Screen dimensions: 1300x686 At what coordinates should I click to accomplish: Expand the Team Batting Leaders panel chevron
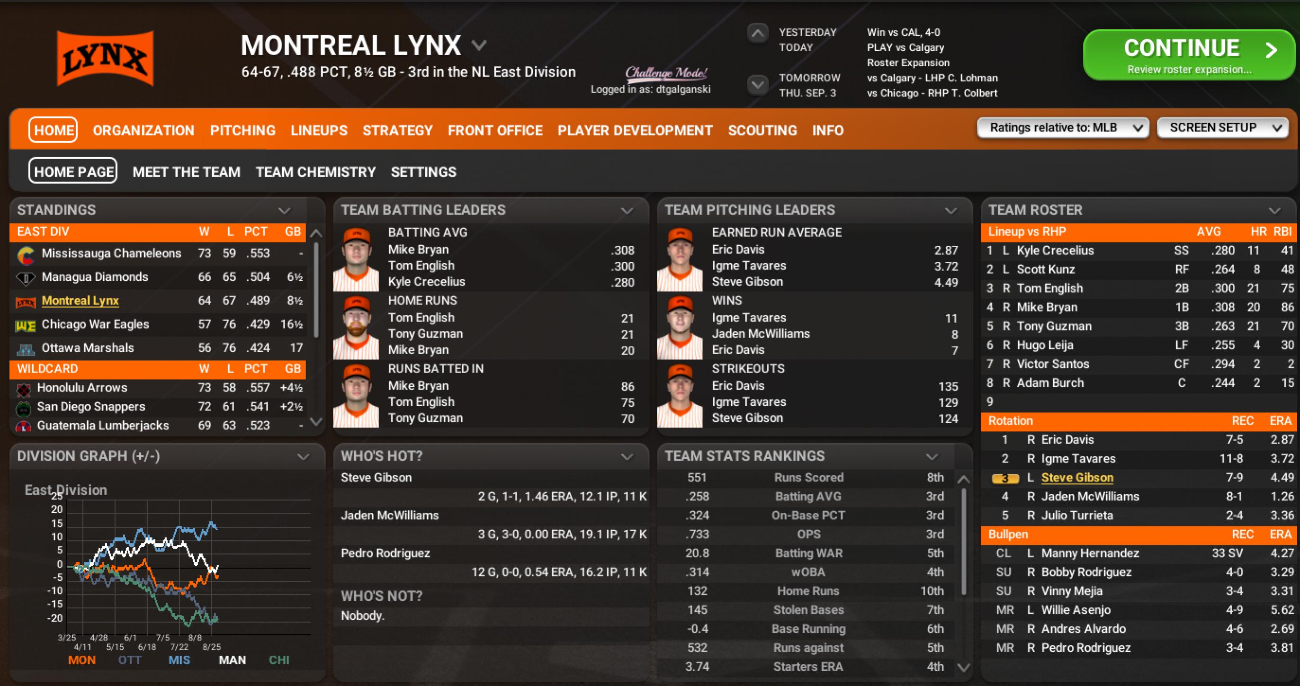627,211
